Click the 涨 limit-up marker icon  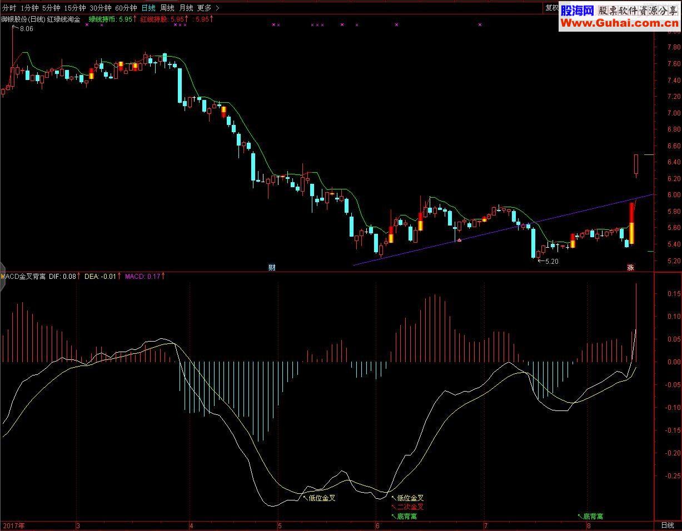(x=631, y=267)
